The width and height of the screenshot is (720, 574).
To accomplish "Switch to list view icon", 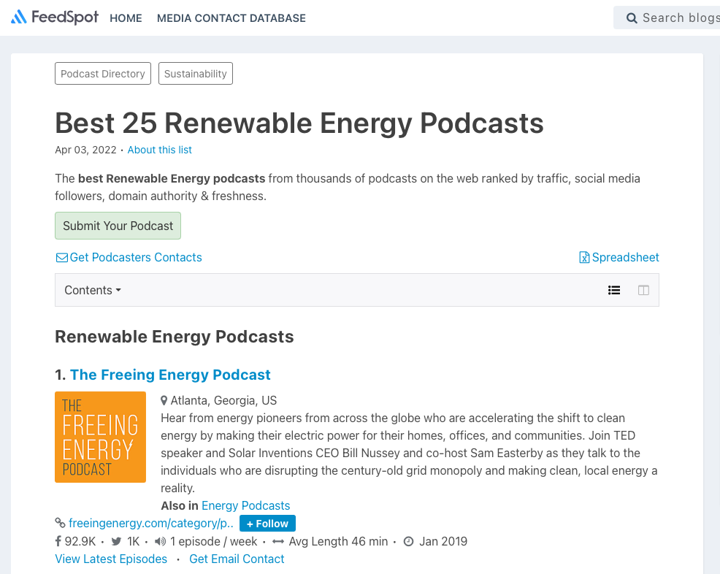I will pyautogui.click(x=614, y=290).
